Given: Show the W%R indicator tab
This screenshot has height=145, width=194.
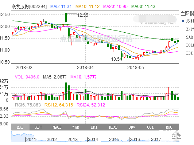Looking at the screenshot, I should pos(76,127).
